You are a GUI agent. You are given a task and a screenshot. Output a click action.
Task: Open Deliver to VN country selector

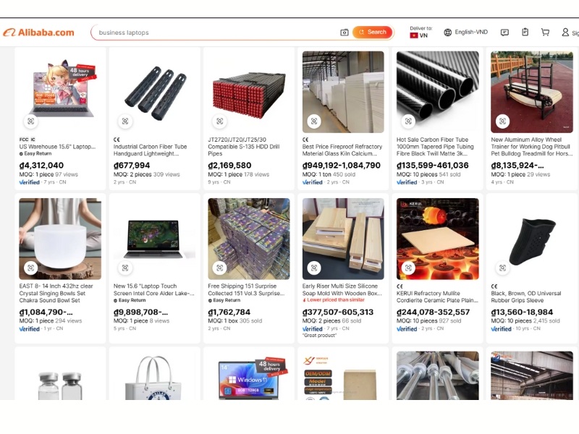coord(420,32)
